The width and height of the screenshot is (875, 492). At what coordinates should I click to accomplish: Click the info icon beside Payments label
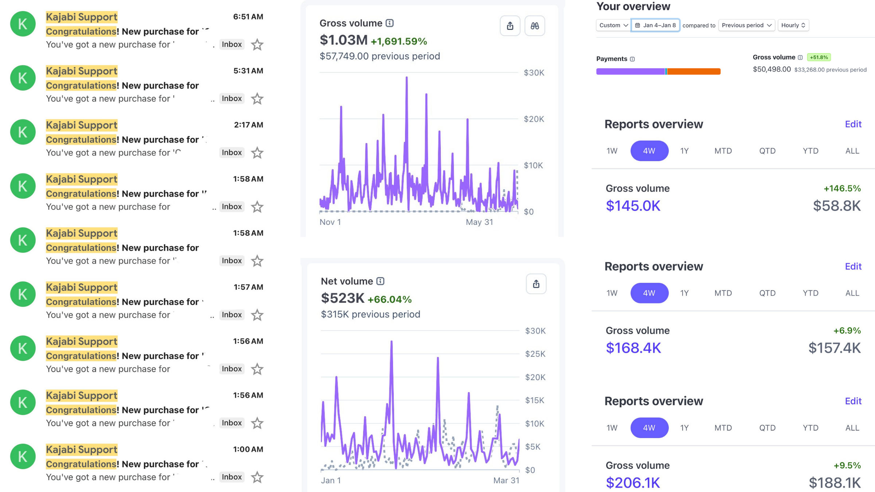[x=633, y=59]
